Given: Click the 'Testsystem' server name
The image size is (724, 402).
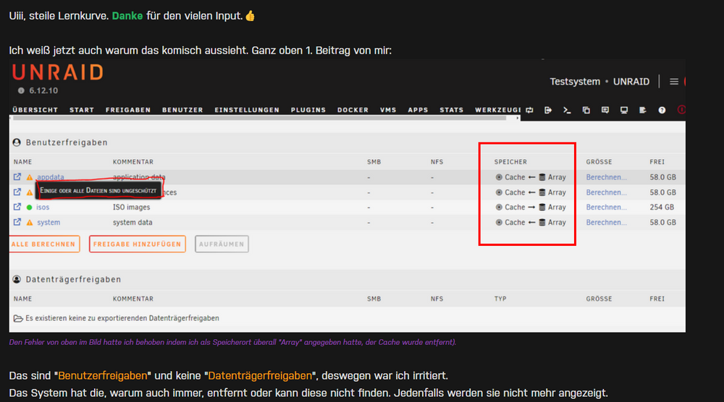Looking at the screenshot, I should 575,82.
